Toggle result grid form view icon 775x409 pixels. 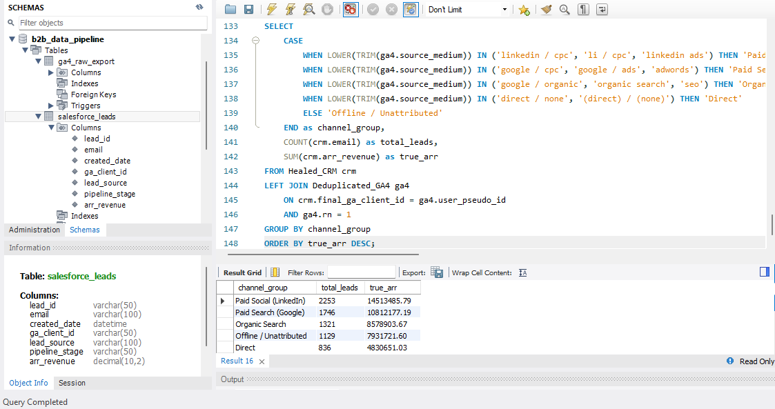pyautogui.click(x=275, y=272)
